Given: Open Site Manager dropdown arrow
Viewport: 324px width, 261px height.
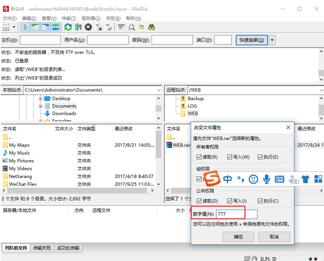Looking at the screenshot, I should (x=14, y=27).
